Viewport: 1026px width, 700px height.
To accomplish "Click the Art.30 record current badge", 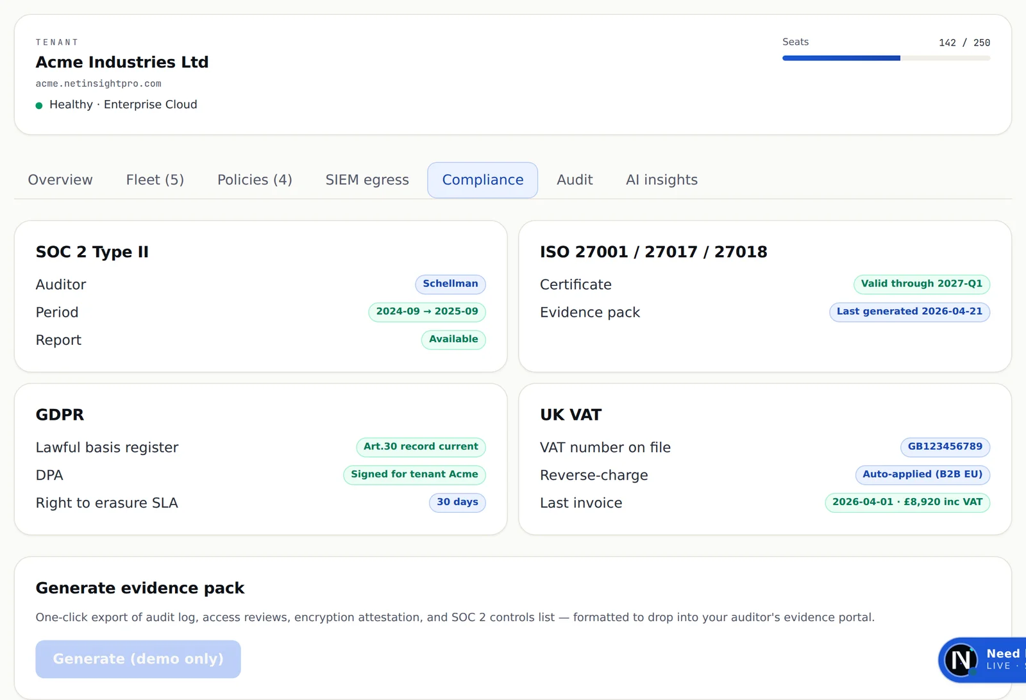I will pos(421,447).
